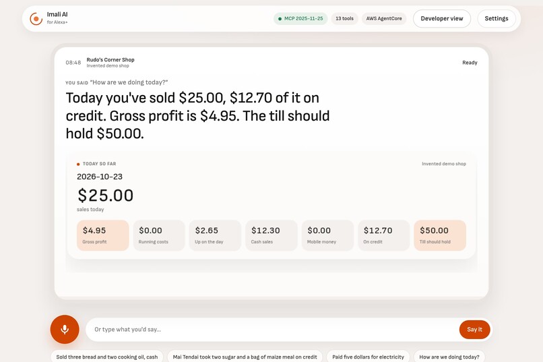Click the AWS AgentCore badge

(384, 19)
